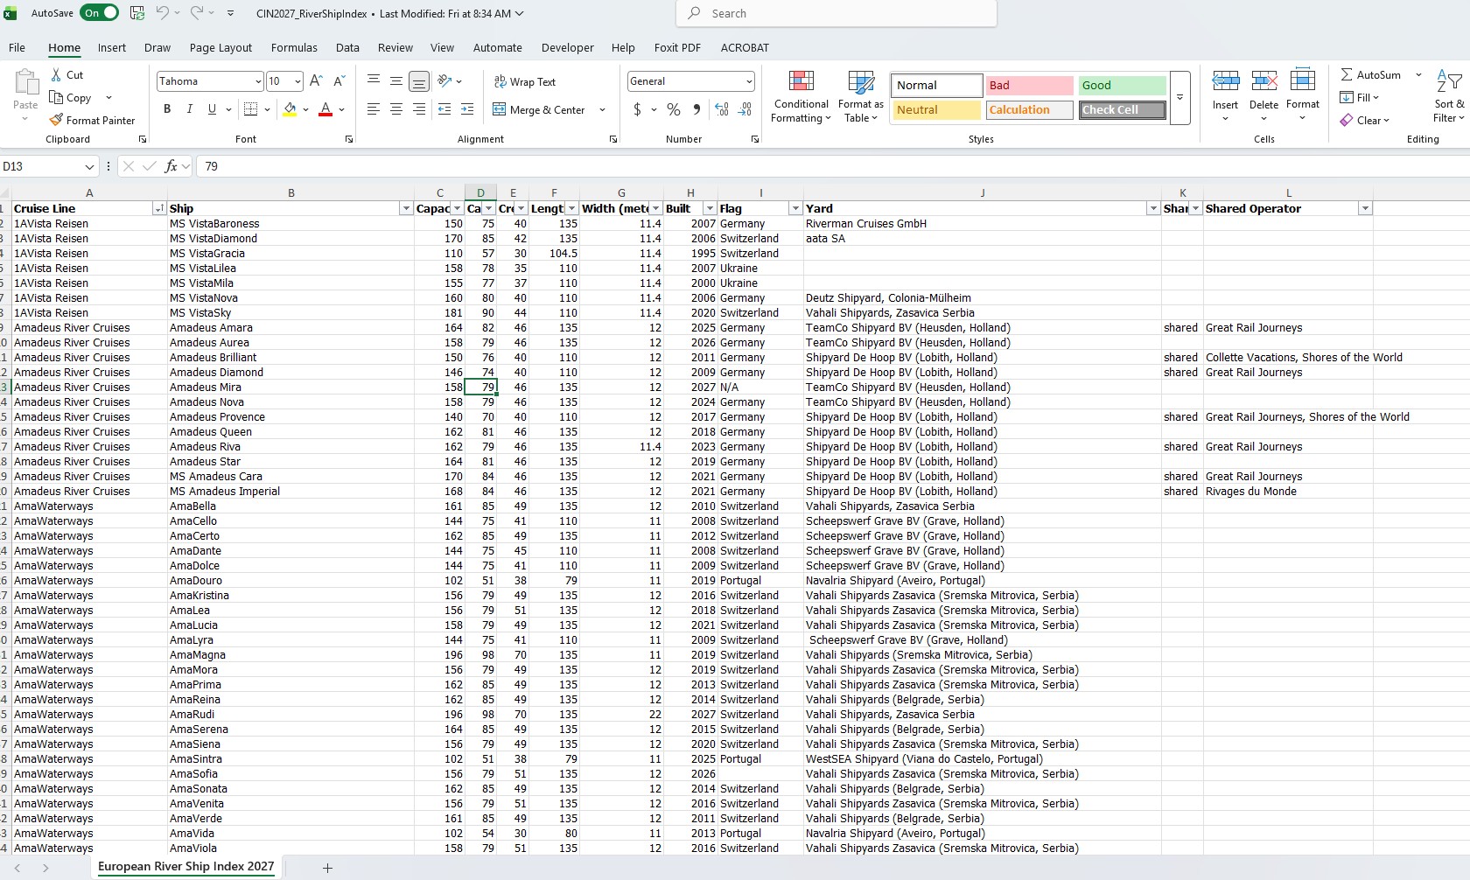Increase the cell indent
Screen dimensions: 1470x880
pos(467,109)
